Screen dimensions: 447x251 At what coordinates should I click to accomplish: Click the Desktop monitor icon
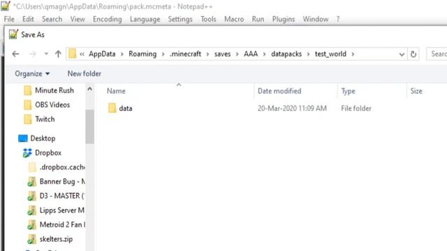(x=23, y=139)
